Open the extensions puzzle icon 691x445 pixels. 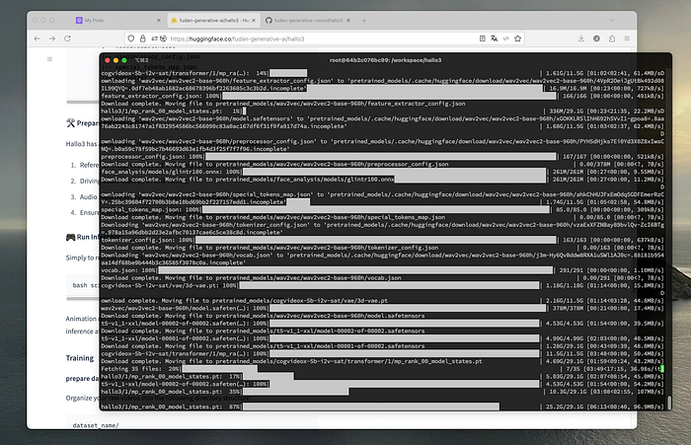click(x=612, y=38)
